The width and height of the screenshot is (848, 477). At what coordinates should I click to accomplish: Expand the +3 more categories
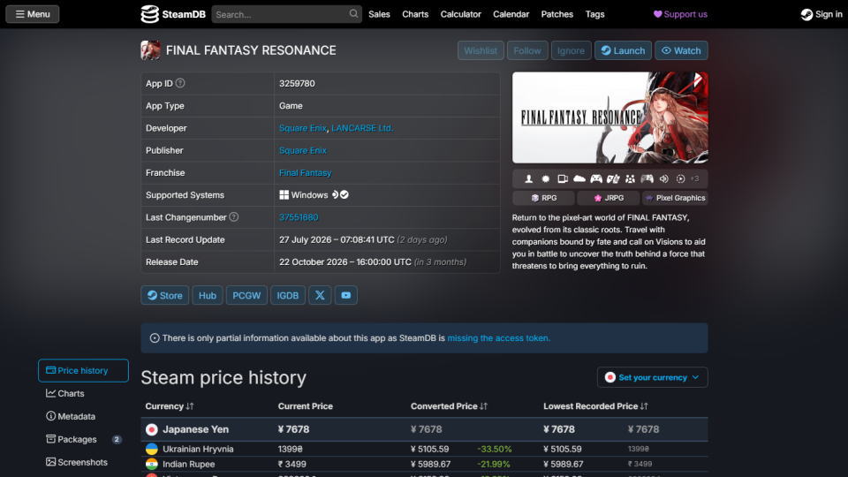pos(695,178)
